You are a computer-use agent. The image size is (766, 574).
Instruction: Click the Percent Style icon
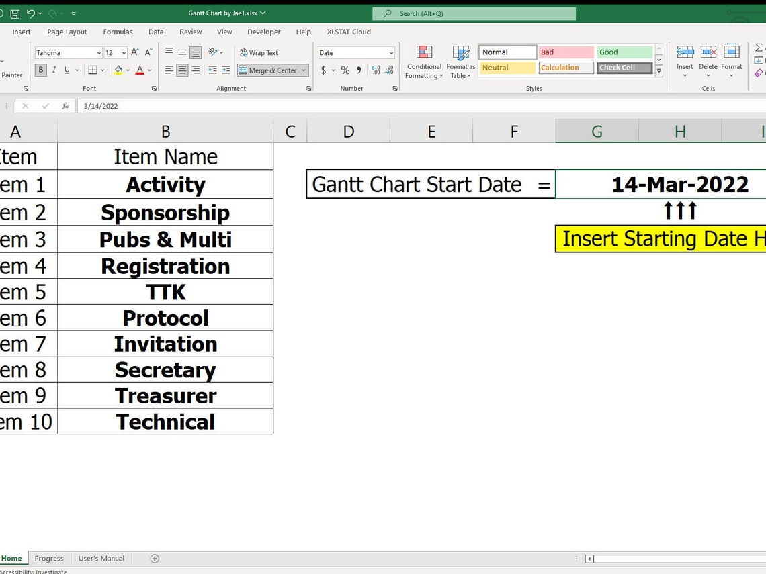(345, 70)
